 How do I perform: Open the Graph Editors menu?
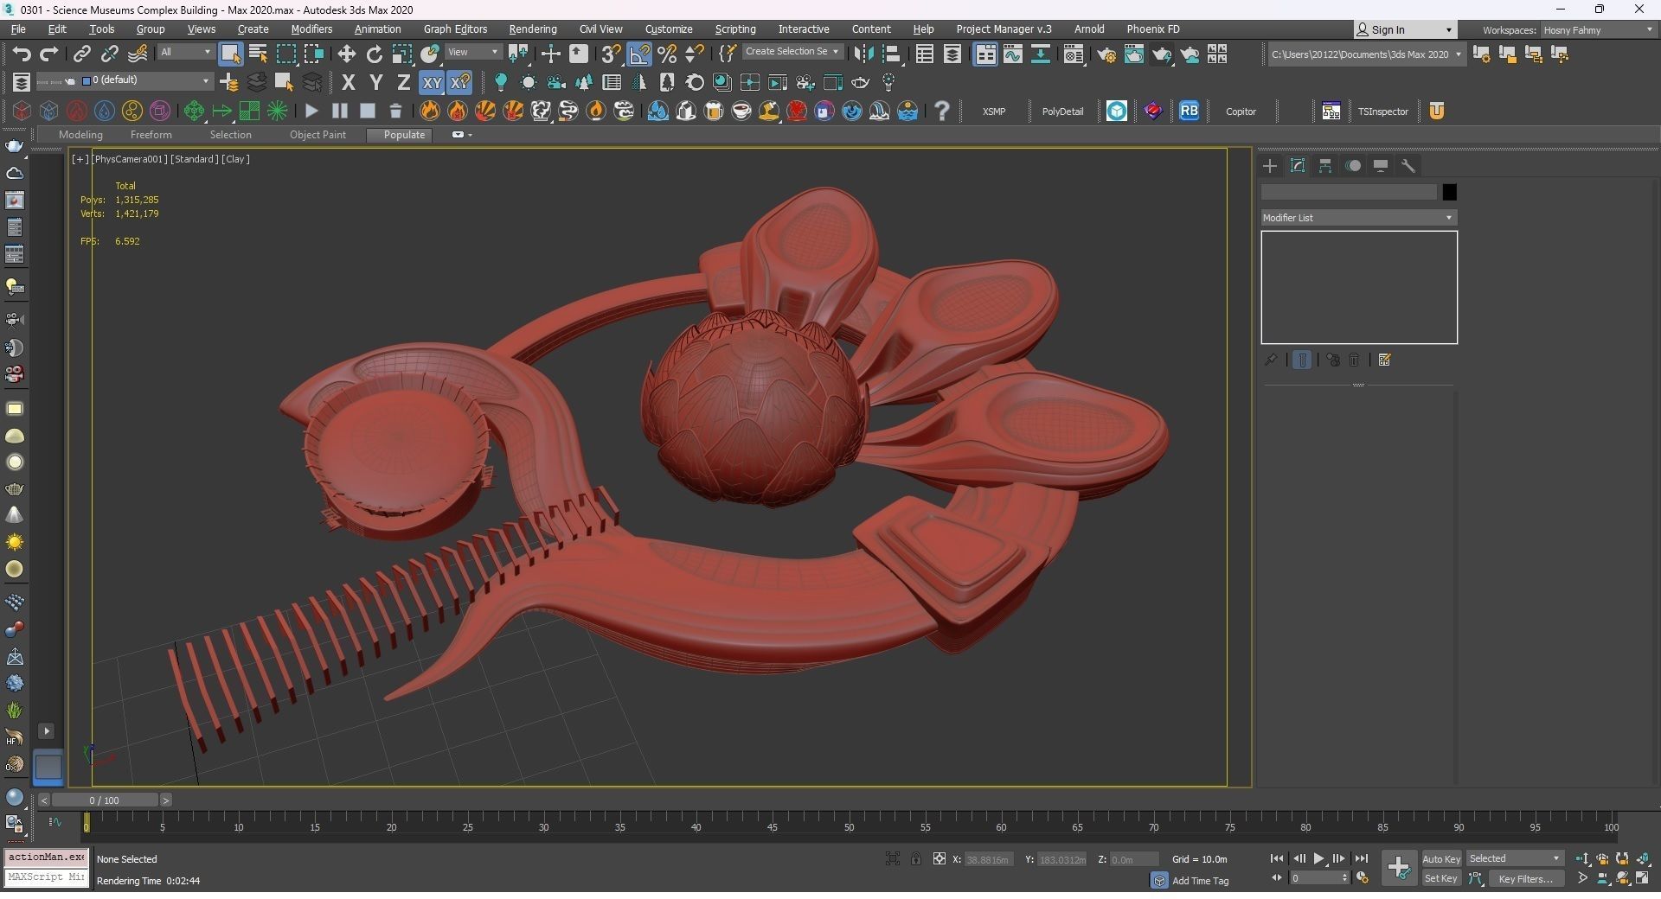(455, 29)
